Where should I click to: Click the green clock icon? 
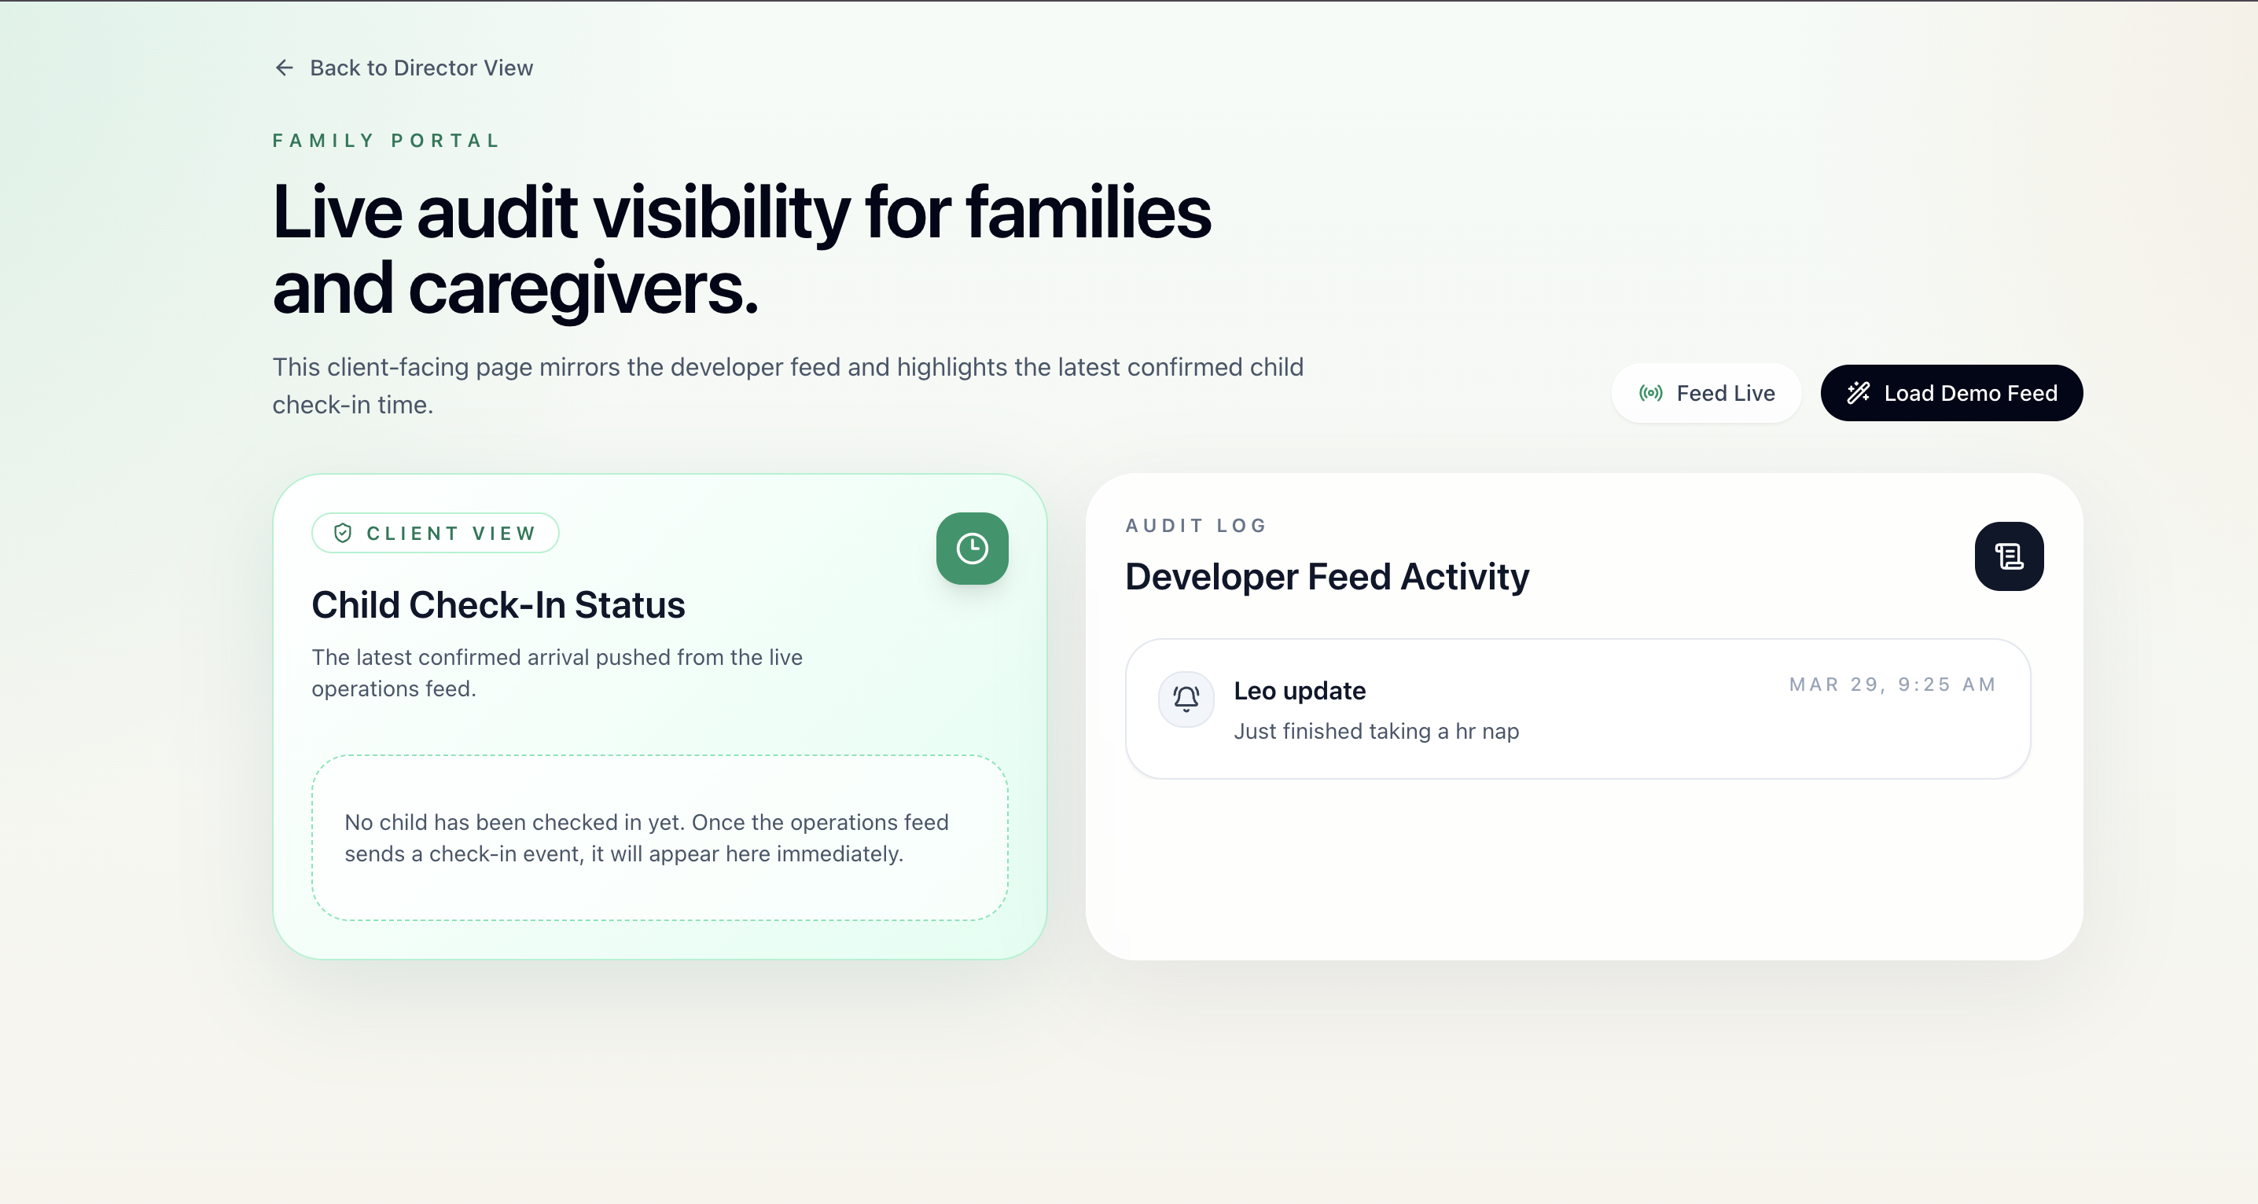click(x=971, y=549)
